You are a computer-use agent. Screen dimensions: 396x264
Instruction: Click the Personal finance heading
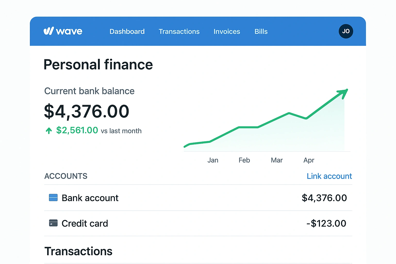(x=98, y=64)
